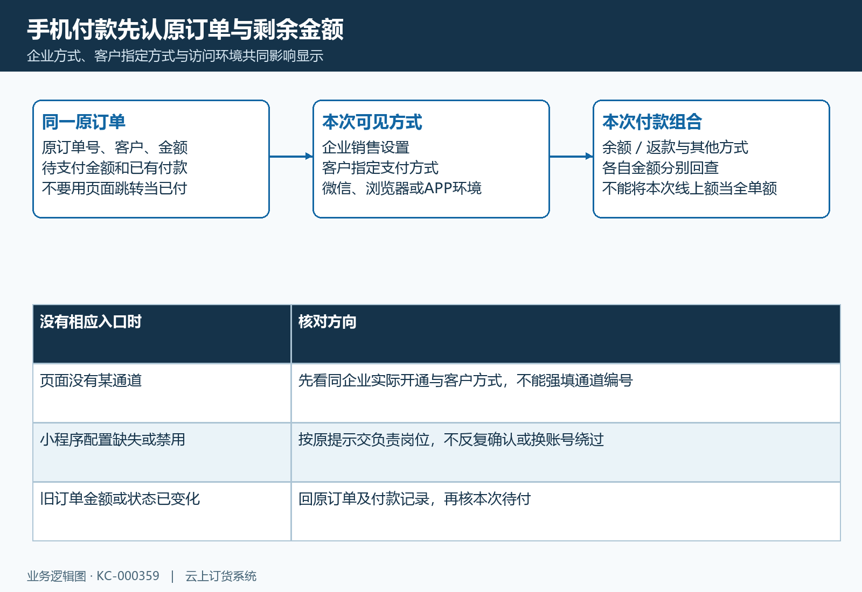
Task: Click the line 客户指定支付方式
Action: [380, 167]
